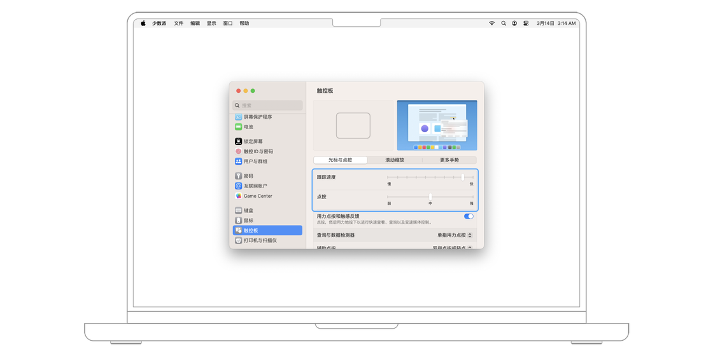Open the 查询与数据检测器 dropdown
Screen dimensions: 713x356
pyautogui.click(x=455, y=235)
